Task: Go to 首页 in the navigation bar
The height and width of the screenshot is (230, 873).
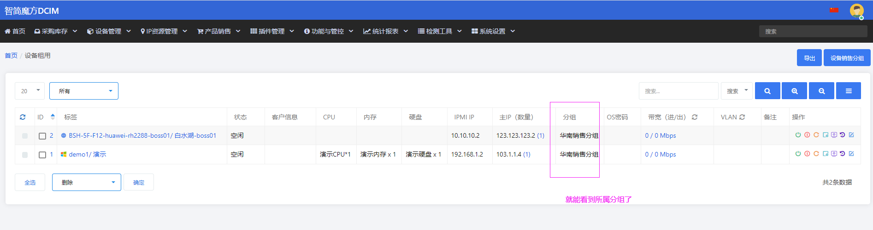Action: point(15,31)
